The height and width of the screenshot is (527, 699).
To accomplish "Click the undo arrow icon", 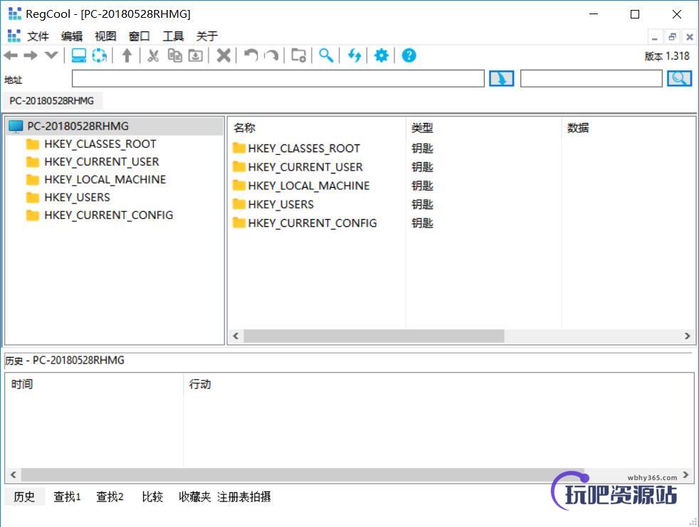I will [251, 55].
